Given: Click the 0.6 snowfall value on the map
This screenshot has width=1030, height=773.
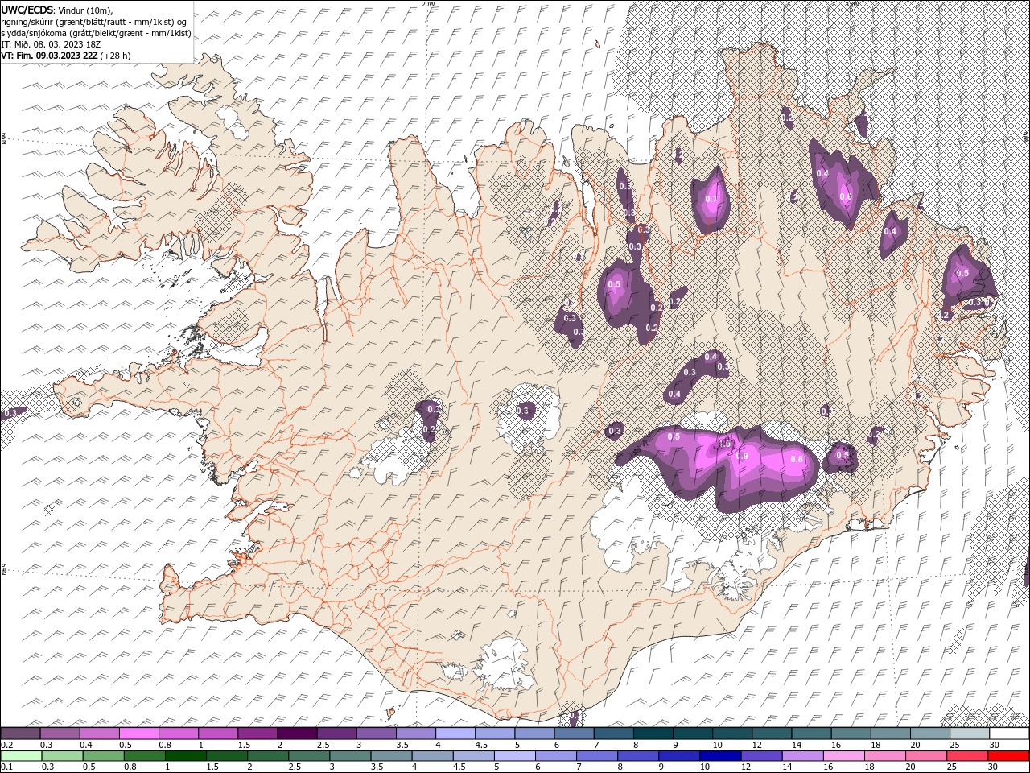Looking at the screenshot, I should coord(845,196).
